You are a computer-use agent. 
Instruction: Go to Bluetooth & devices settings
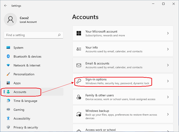[33, 56]
